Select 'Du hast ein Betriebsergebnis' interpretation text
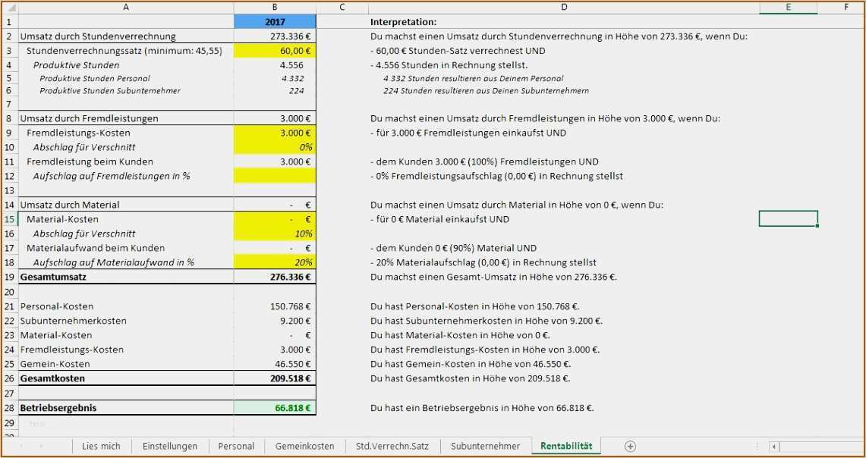866x458 pixels. point(482,409)
